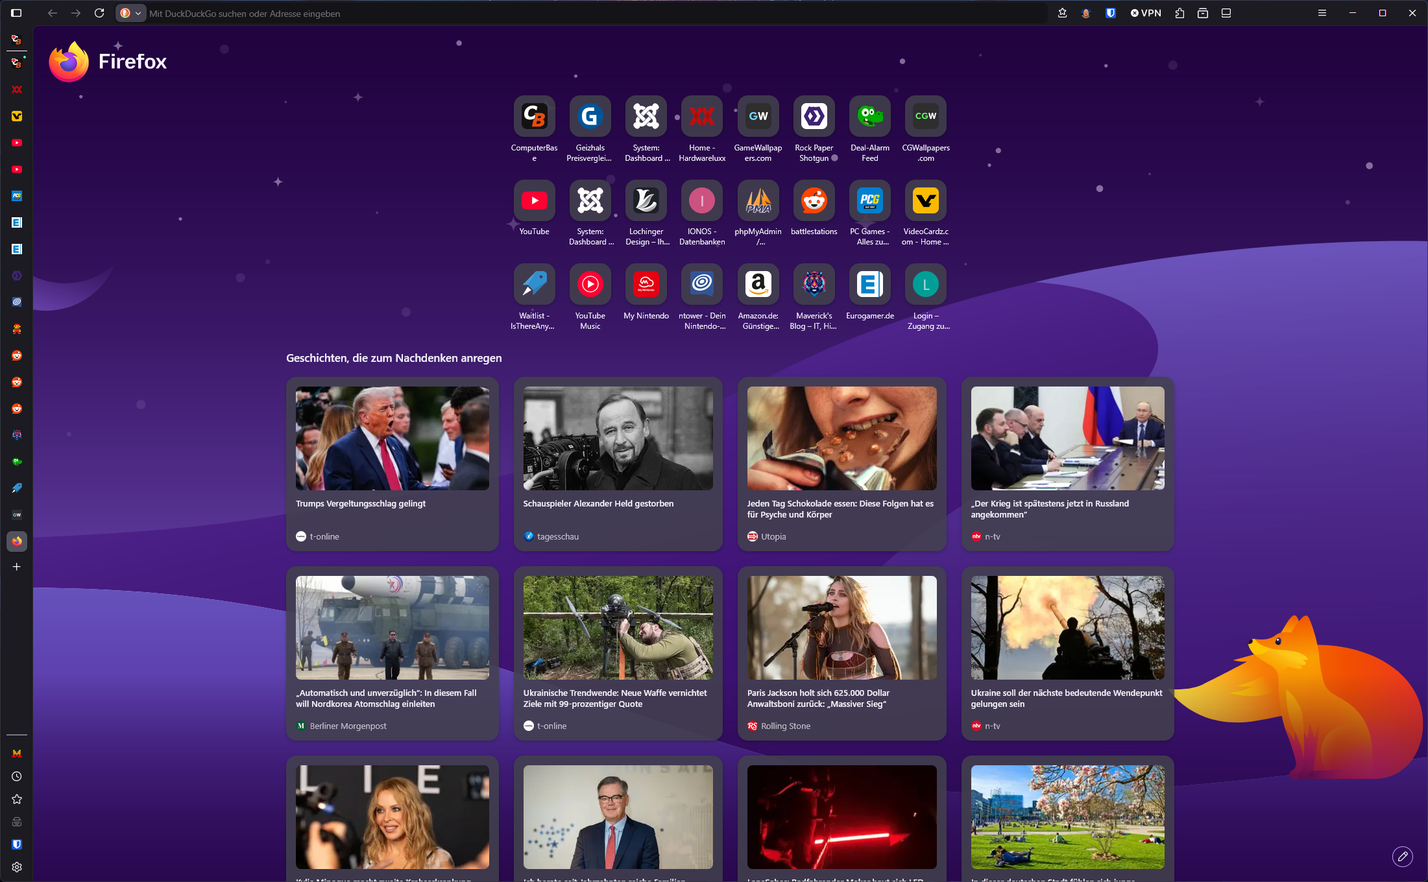Focus the DuckDuckGo address bar field
This screenshot has width=1428, height=882.
(x=596, y=13)
